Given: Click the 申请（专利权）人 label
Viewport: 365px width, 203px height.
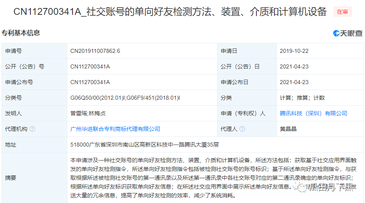Looking at the screenshot, I should point(243,113).
